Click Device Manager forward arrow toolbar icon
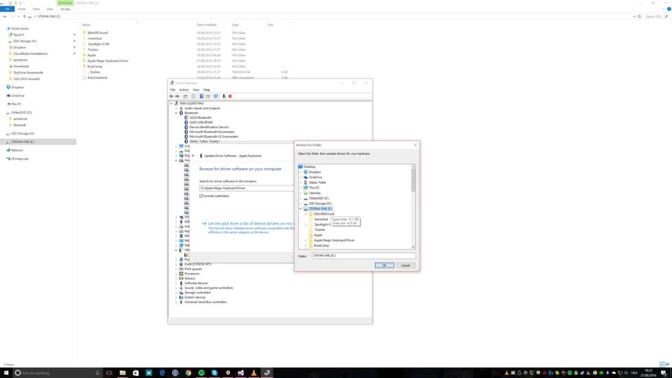This screenshot has width=672, height=378. [177, 96]
